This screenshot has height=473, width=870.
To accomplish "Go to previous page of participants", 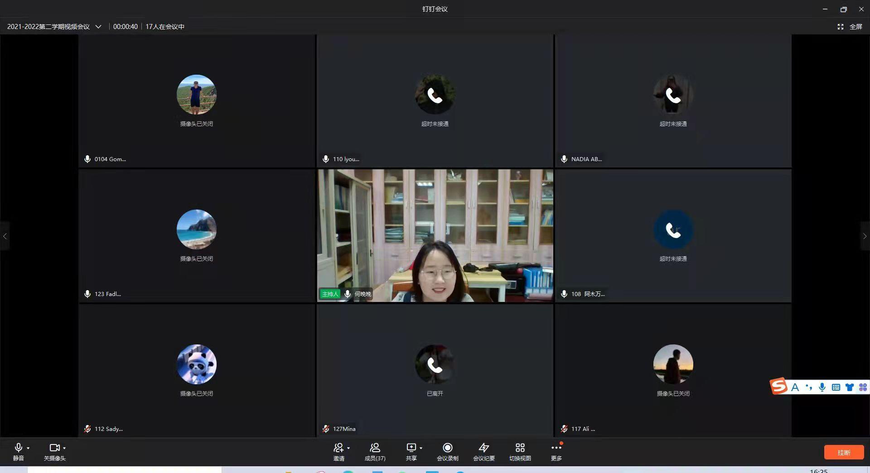I will 5,236.
